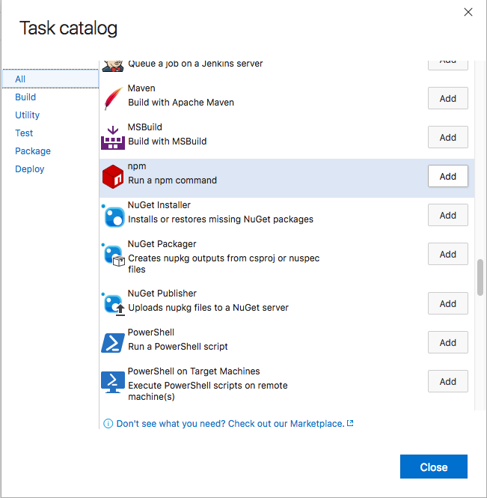Screen dimensions: 487x498
Task: Click the red npm cube icon
Action: click(x=113, y=177)
